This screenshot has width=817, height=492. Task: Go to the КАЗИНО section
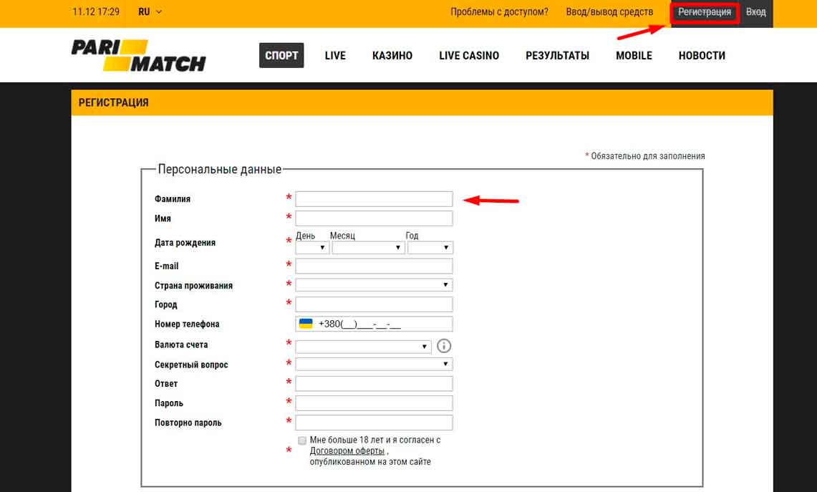(392, 55)
